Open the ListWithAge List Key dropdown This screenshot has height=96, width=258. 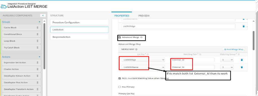tap(143, 60)
